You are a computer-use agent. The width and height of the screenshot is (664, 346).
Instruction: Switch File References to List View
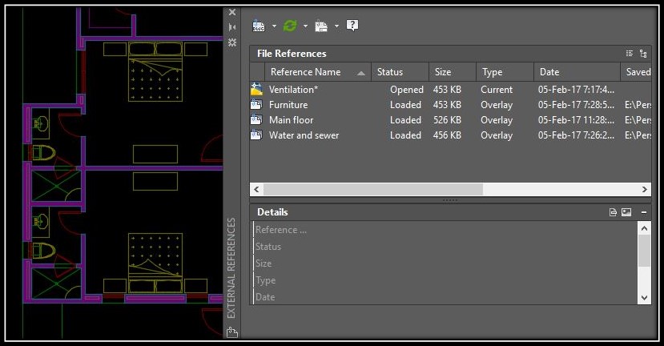[x=630, y=54]
